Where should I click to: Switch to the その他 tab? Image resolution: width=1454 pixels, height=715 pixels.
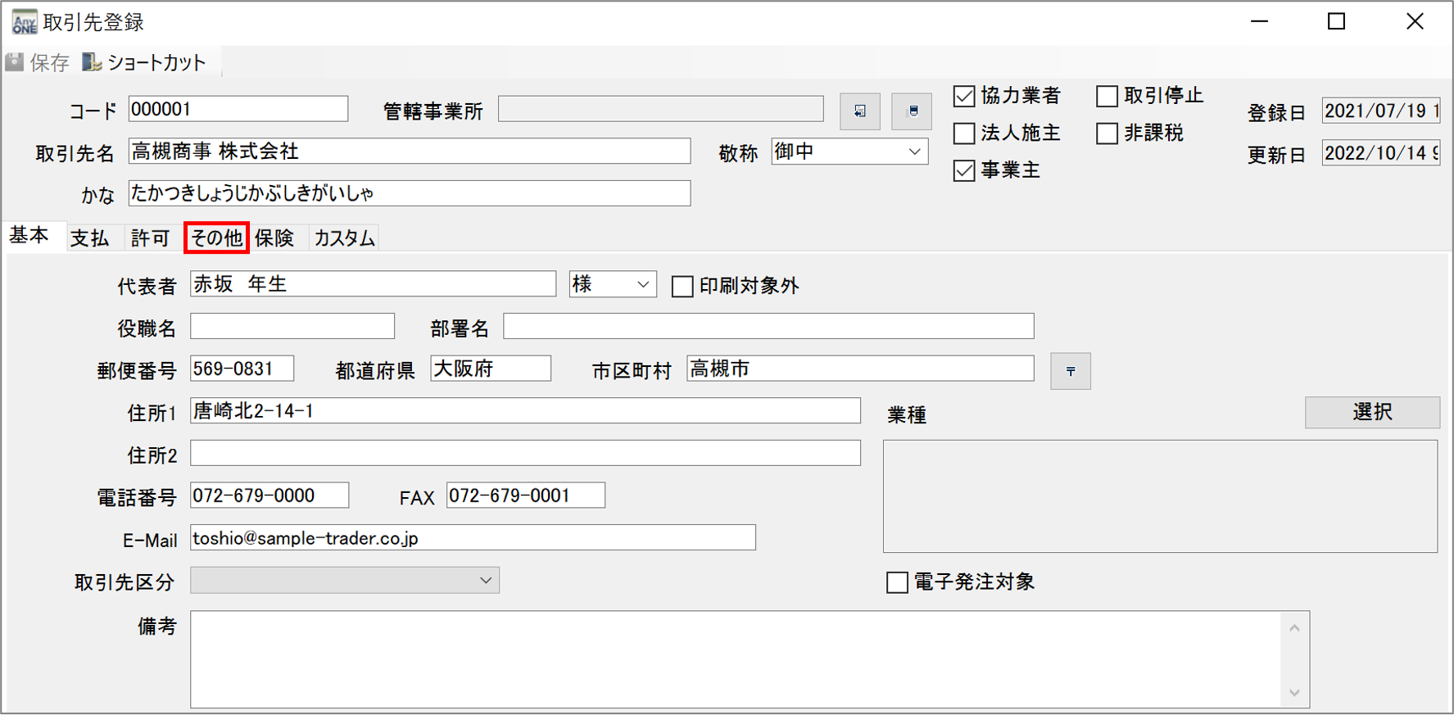point(216,238)
